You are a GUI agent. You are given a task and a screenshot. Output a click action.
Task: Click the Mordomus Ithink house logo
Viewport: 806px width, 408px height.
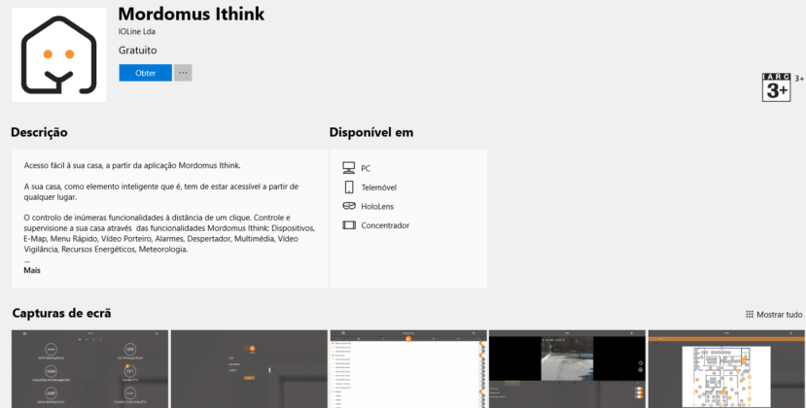click(58, 55)
